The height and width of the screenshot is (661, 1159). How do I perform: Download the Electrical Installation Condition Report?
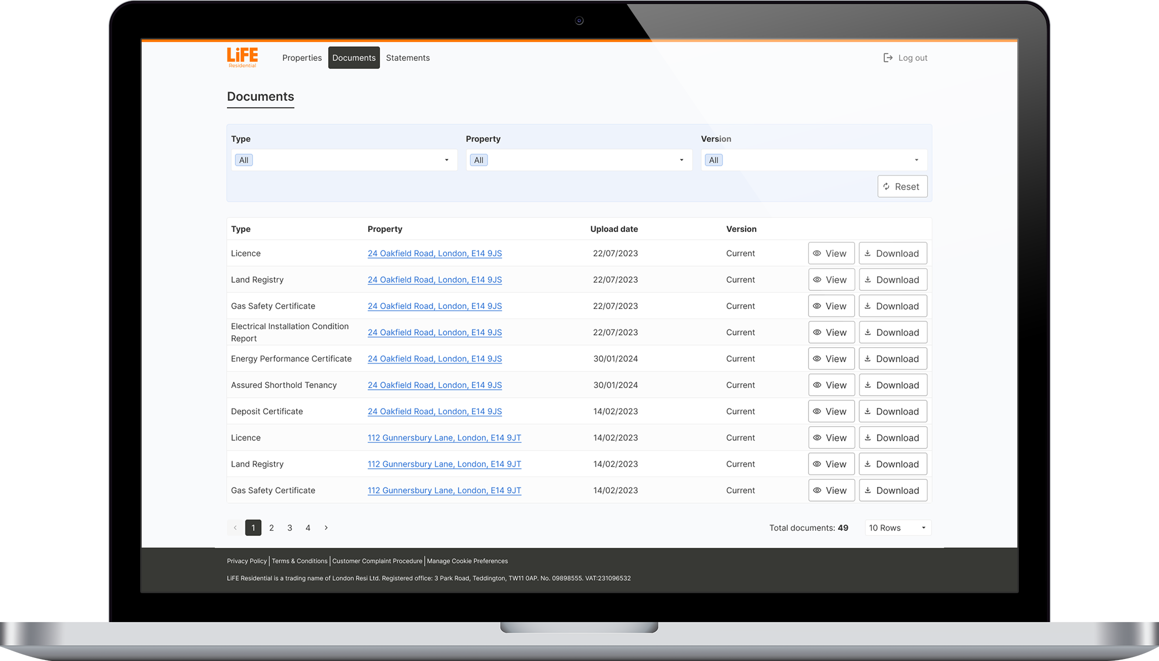[x=892, y=333]
